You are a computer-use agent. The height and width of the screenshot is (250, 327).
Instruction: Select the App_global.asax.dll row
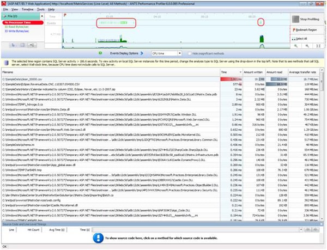coord(160,165)
